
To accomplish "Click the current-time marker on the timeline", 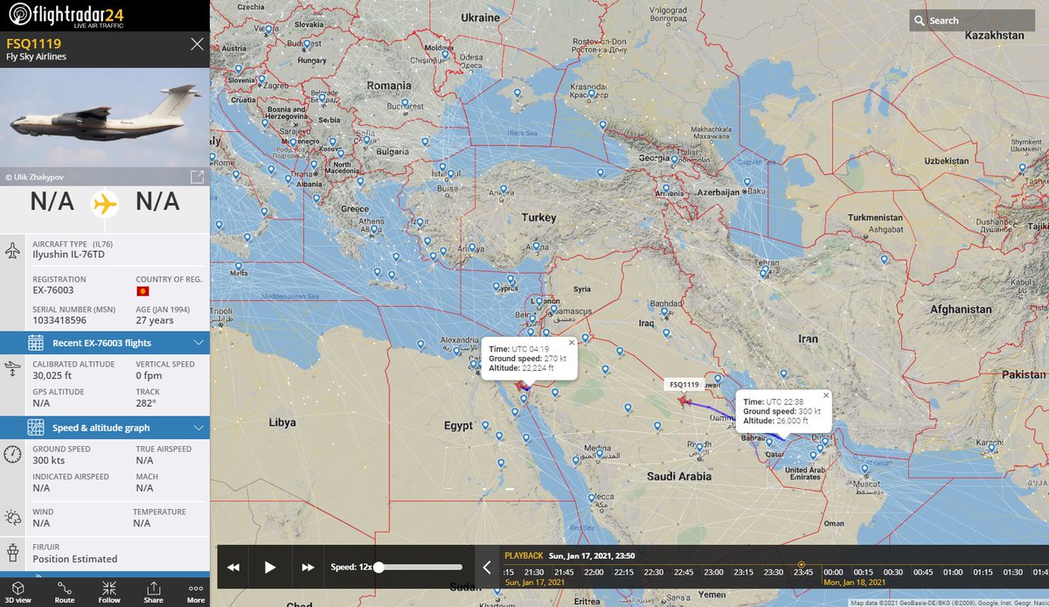I will click(802, 565).
